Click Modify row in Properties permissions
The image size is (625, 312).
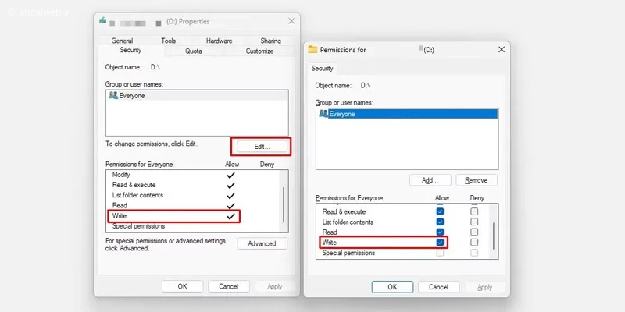pyautogui.click(x=193, y=175)
